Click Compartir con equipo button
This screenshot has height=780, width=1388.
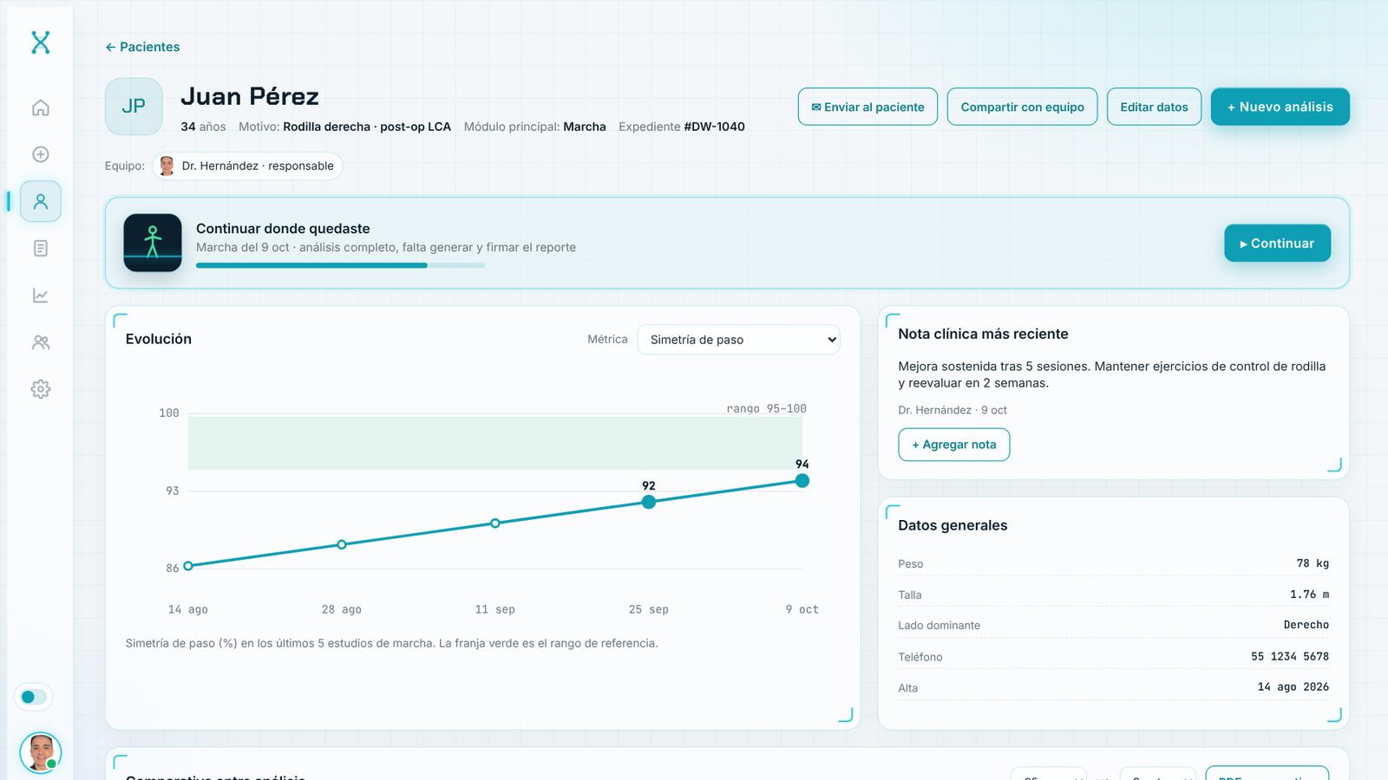click(x=1022, y=107)
